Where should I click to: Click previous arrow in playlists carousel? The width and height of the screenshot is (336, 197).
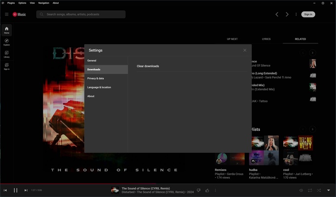pos(303,129)
